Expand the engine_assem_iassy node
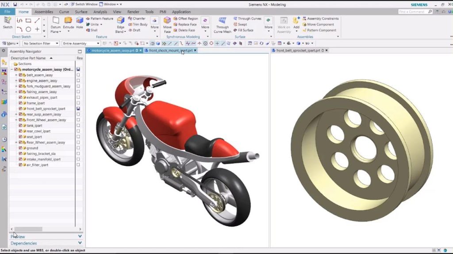Image resolution: width=453 pixels, height=254 pixels. (17, 80)
